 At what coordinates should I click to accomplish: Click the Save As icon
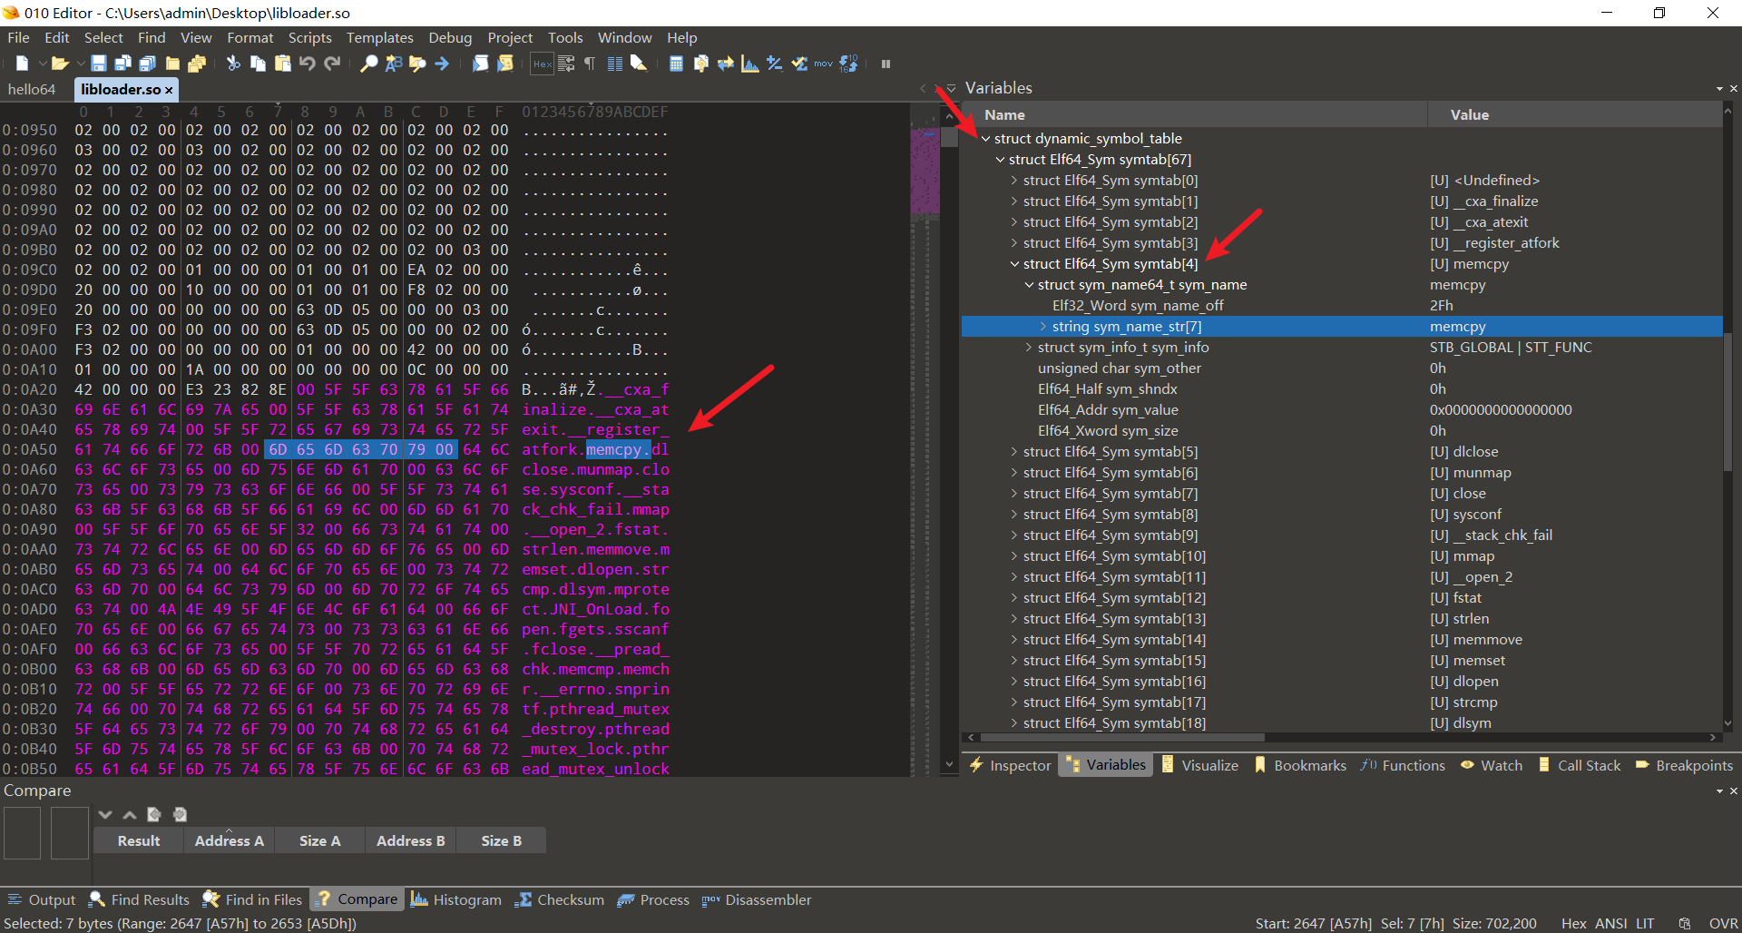[x=123, y=64]
